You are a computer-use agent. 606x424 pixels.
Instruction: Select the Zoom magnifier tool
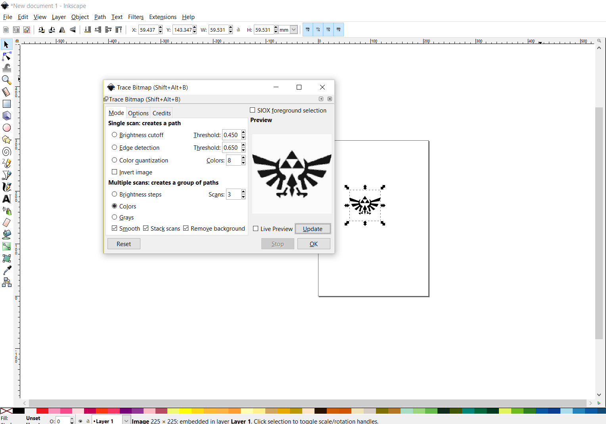(x=6, y=80)
